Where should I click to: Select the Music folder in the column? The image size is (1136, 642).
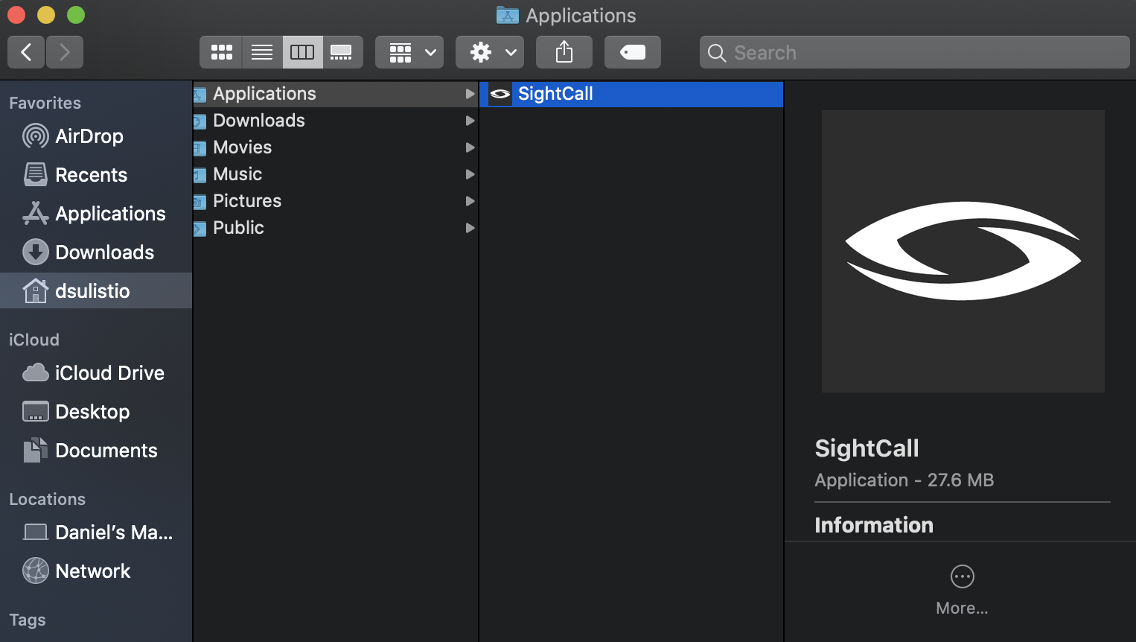(335, 174)
